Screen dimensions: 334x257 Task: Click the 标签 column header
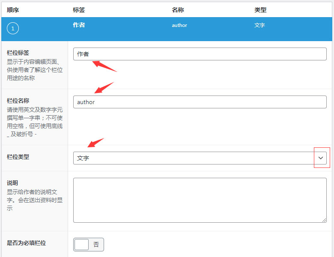tap(79, 10)
